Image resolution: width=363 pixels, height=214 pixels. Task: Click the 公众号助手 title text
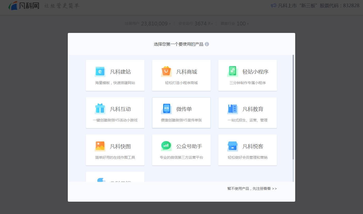[x=189, y=146]
